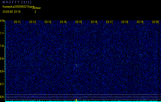The image size is (161, 102).
Task: Select the date and time '23.03.08 22:10'
Action: click(x=12, y=12)
